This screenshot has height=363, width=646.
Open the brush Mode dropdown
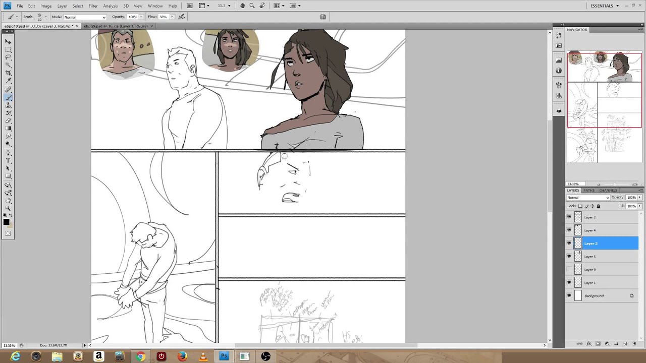click(85, 17)
